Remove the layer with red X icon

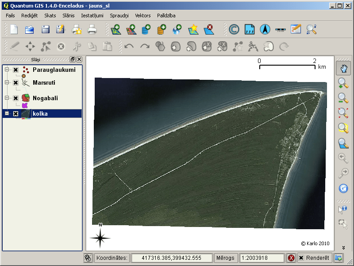point(208,30)
